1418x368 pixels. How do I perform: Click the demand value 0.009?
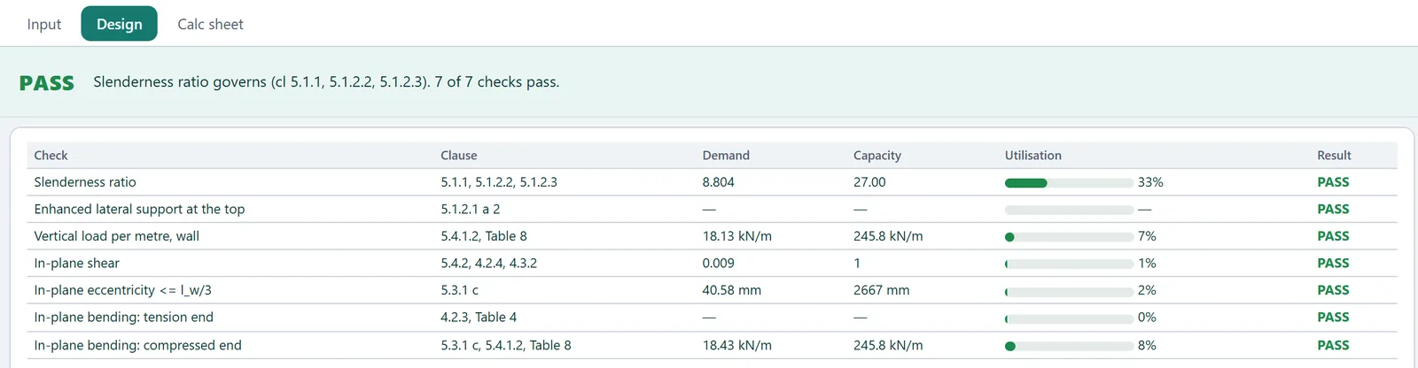[719, 263]
